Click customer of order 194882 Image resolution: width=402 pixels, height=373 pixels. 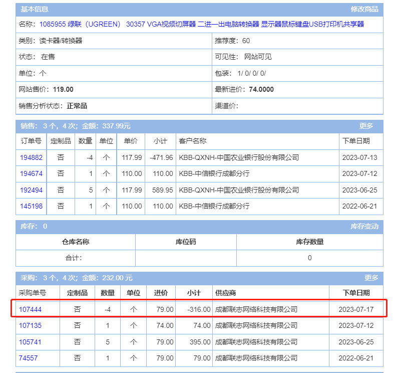(x=239, y=157)
